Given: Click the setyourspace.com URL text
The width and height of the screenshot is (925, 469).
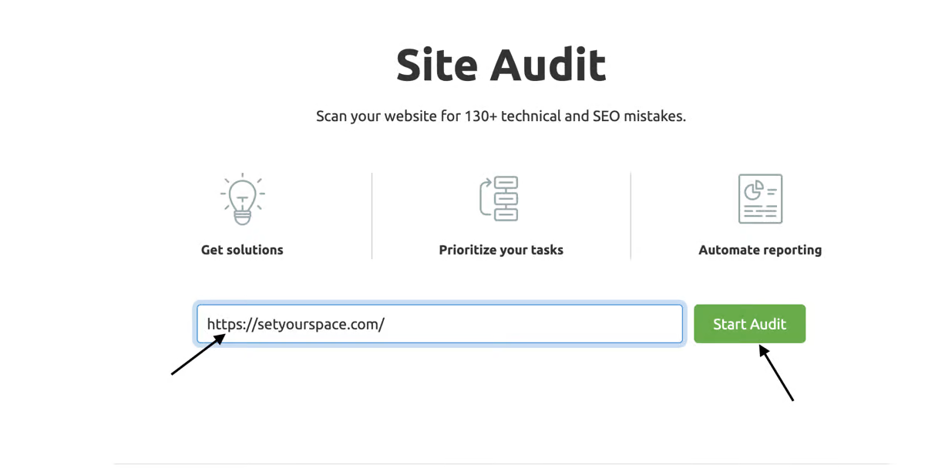Looking at the screenshot, I should point(296,324).
